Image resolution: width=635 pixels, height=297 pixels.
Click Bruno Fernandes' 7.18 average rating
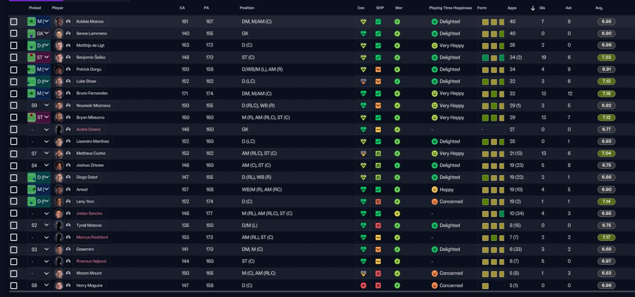(607, 93)
